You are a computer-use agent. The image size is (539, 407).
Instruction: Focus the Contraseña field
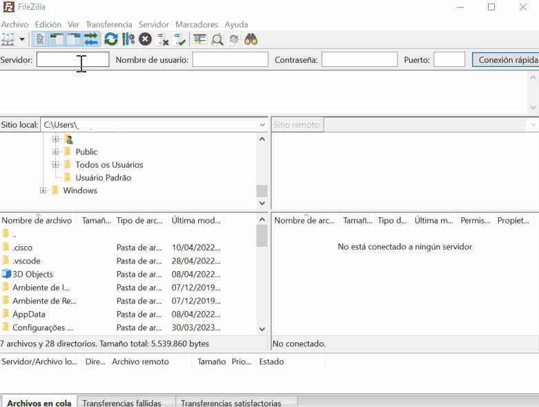coord(360,59)
